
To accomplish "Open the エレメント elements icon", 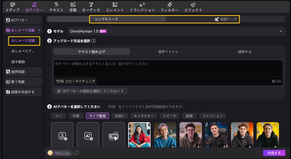I will point(115,5).
